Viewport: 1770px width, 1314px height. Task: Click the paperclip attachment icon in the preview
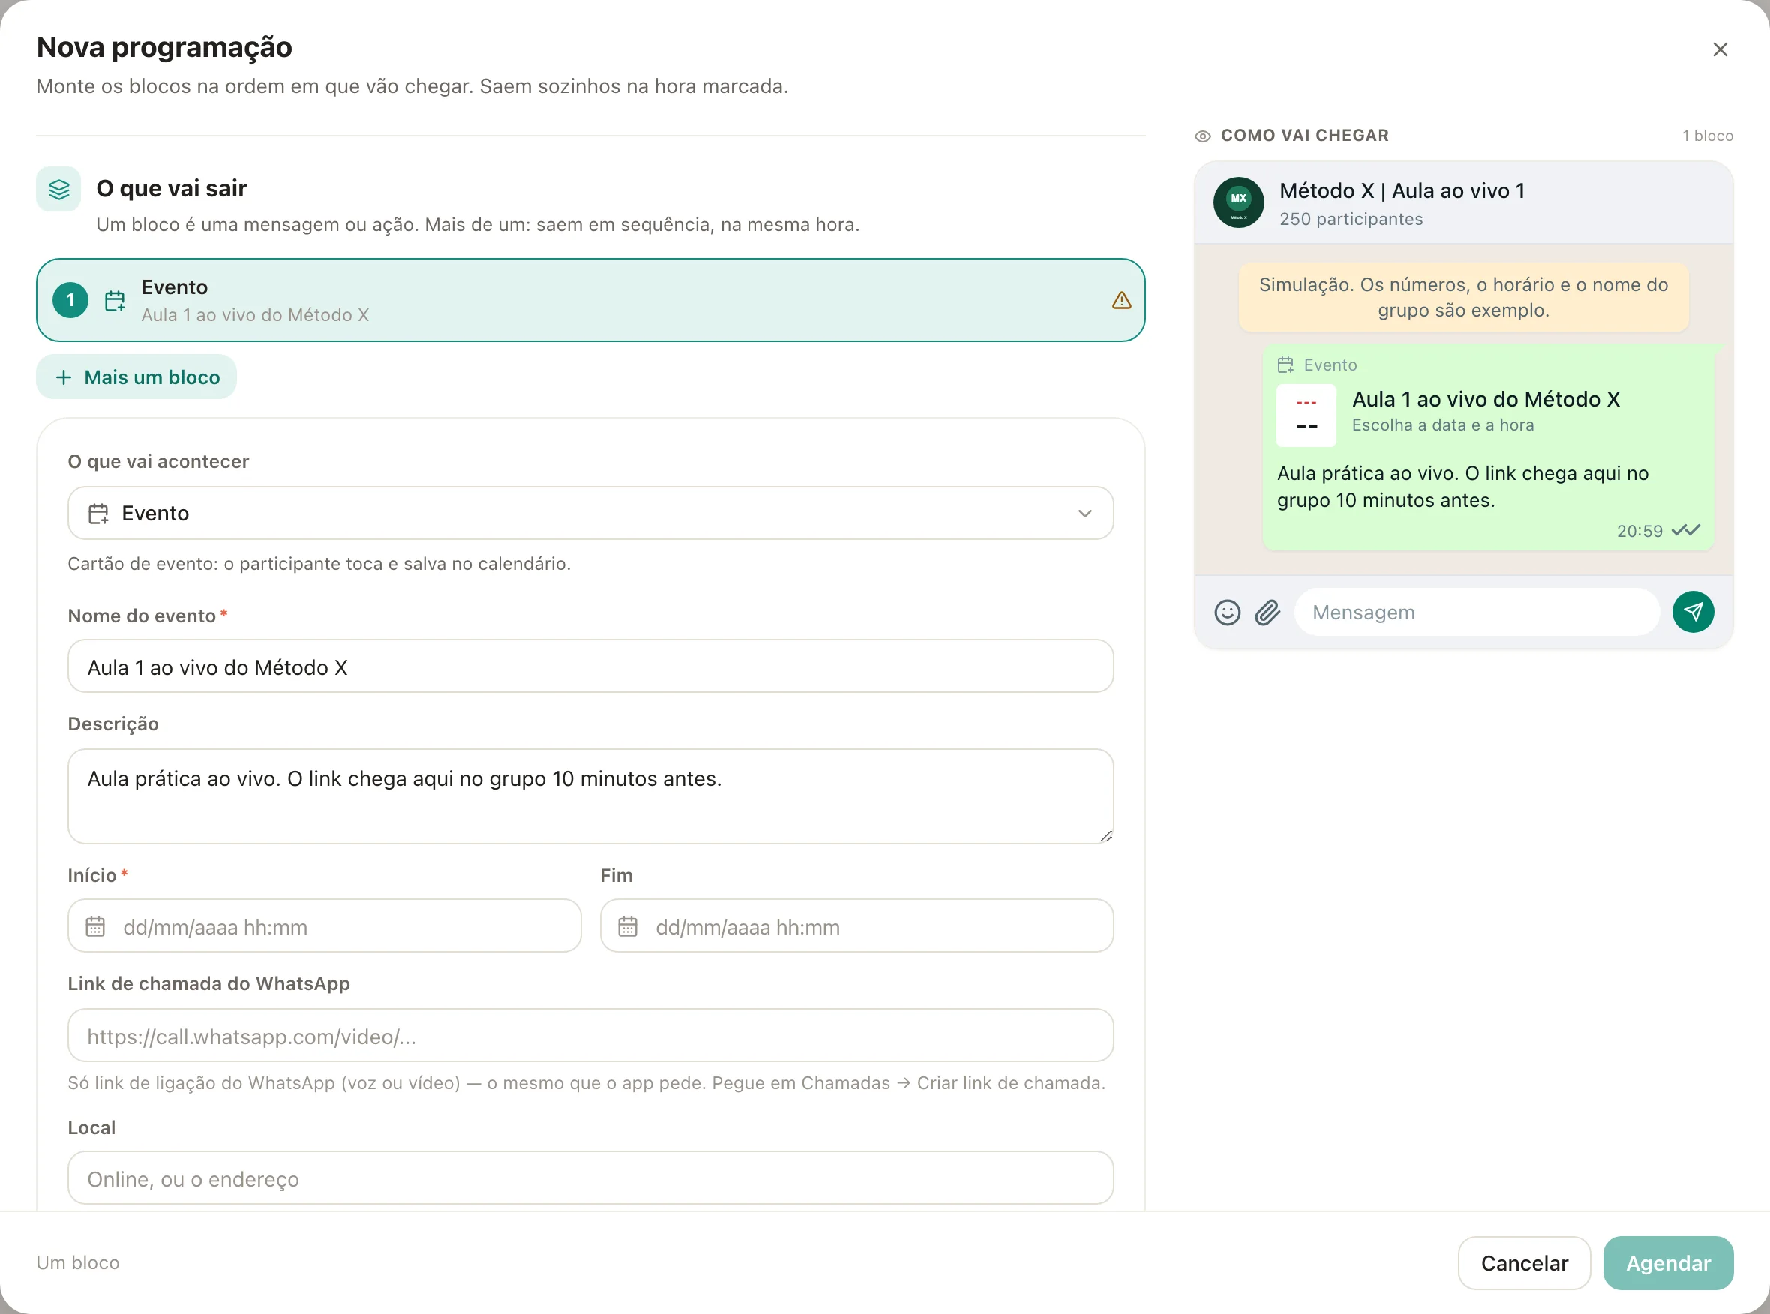tap(1268, 613)
